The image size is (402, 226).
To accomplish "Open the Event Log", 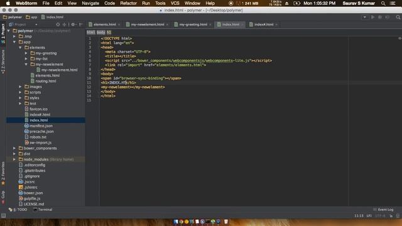I will coord(383,210).
